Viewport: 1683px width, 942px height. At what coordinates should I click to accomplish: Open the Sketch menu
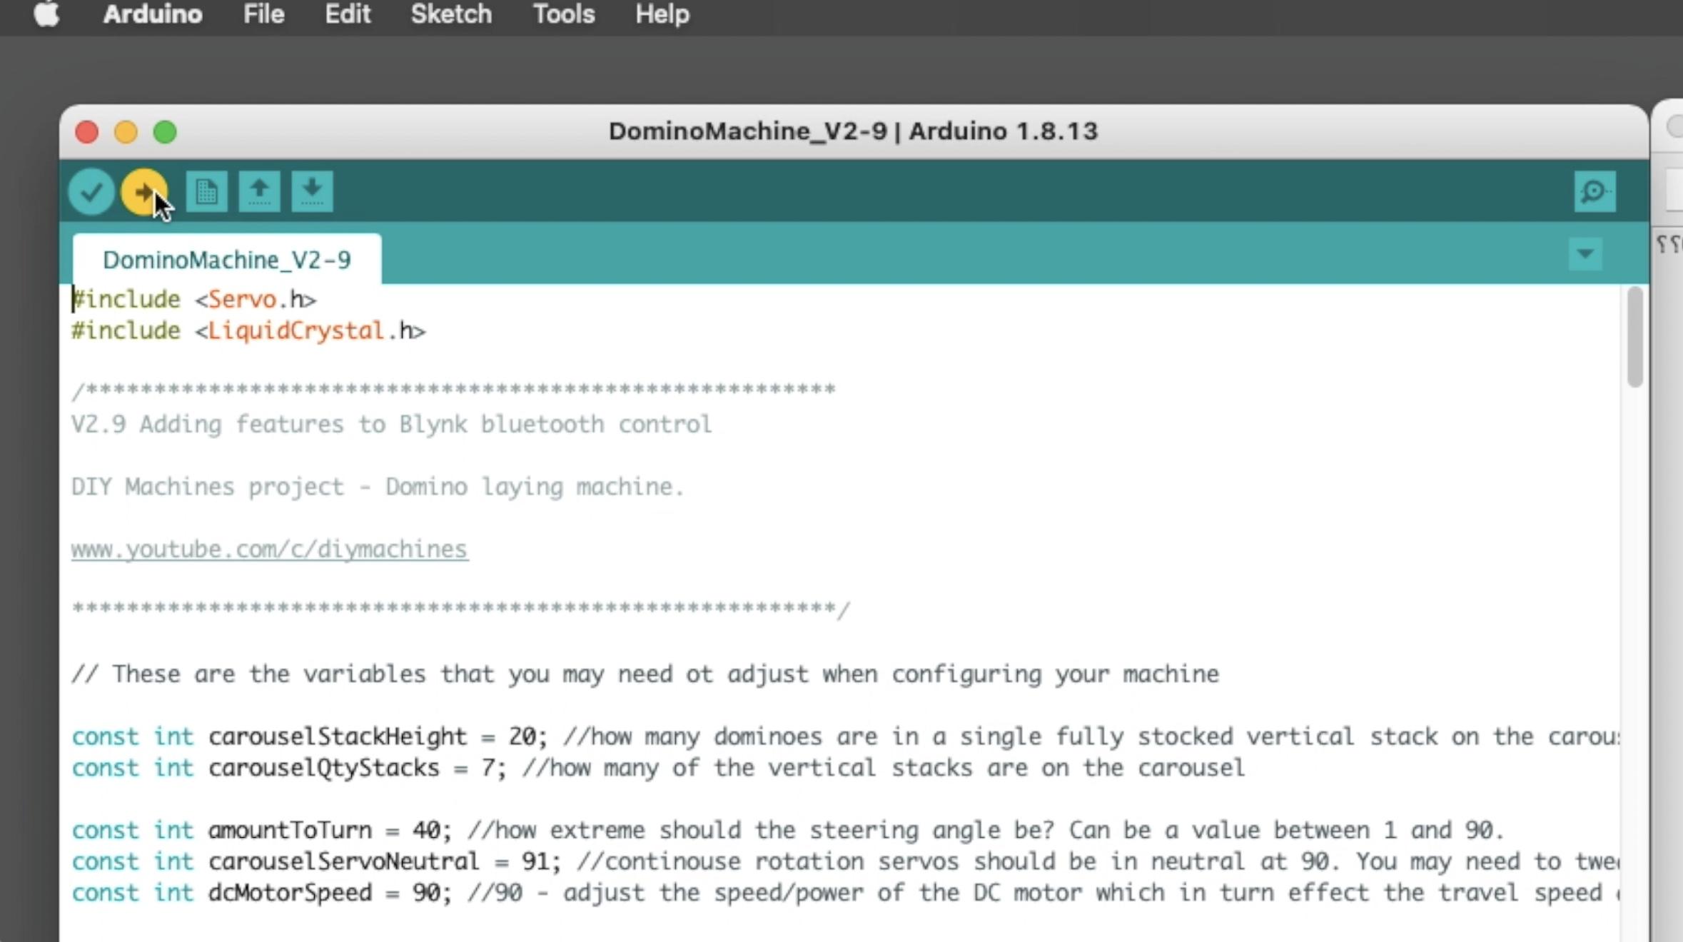tap(451, 14)
